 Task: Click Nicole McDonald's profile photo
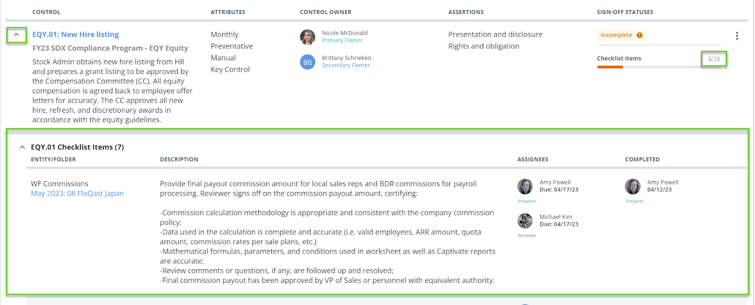tap(308, 37)
